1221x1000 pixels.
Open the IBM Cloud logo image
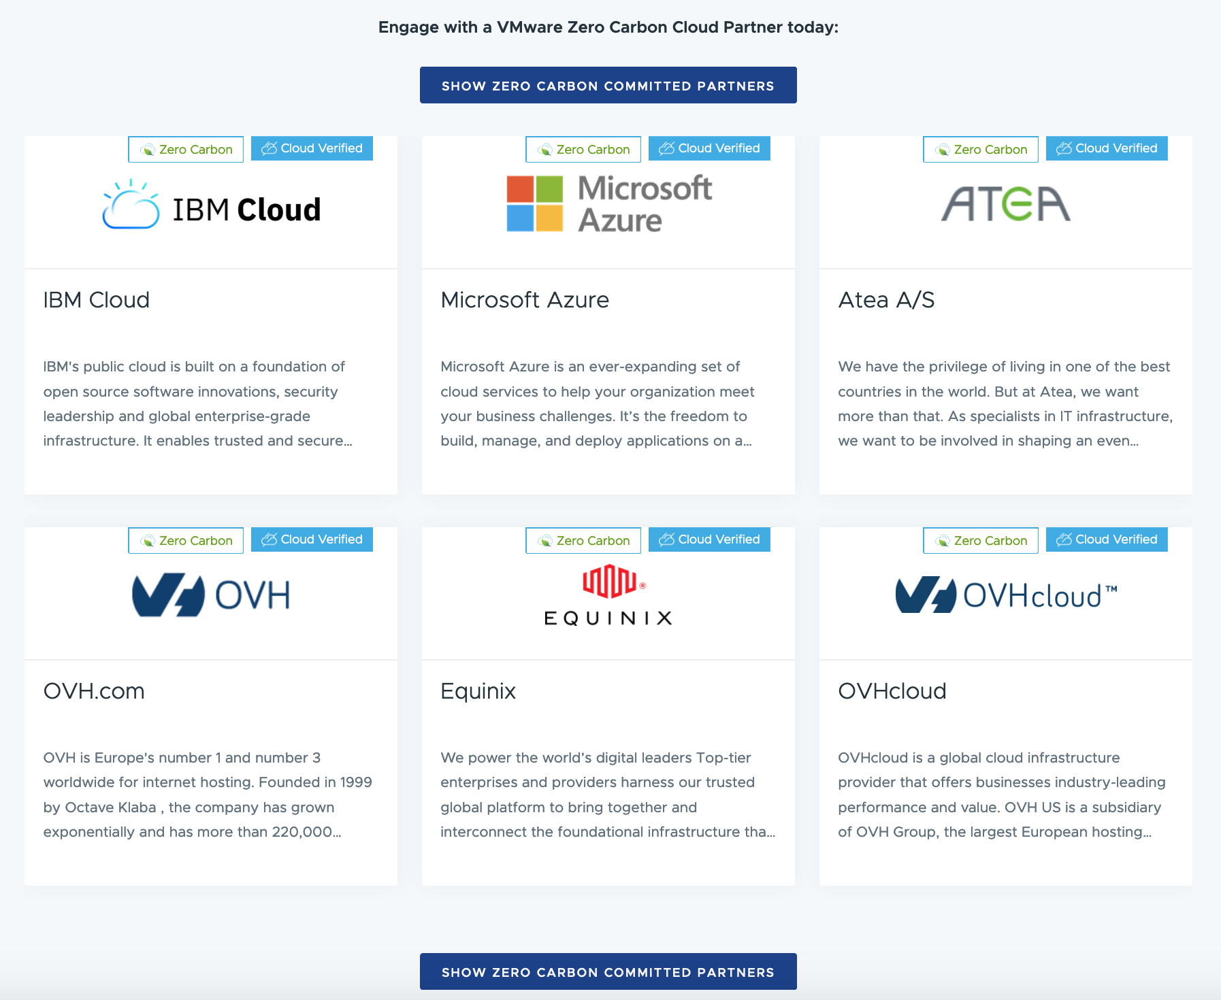(x=211, y=205)
